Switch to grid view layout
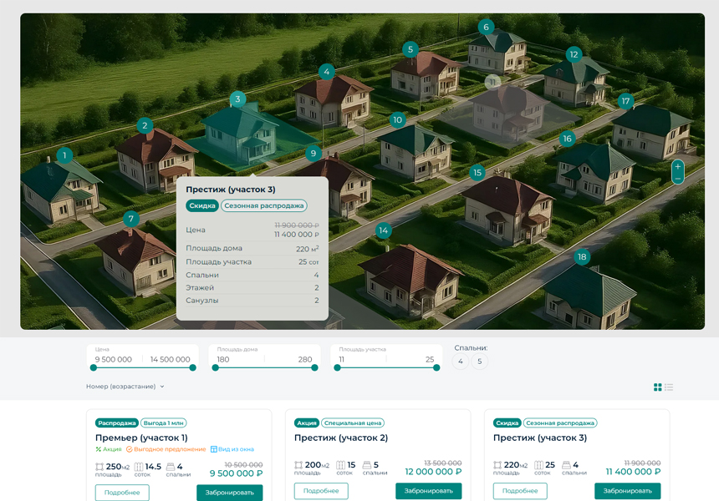This screenshot has height=501, width=719. click(658, 387)
